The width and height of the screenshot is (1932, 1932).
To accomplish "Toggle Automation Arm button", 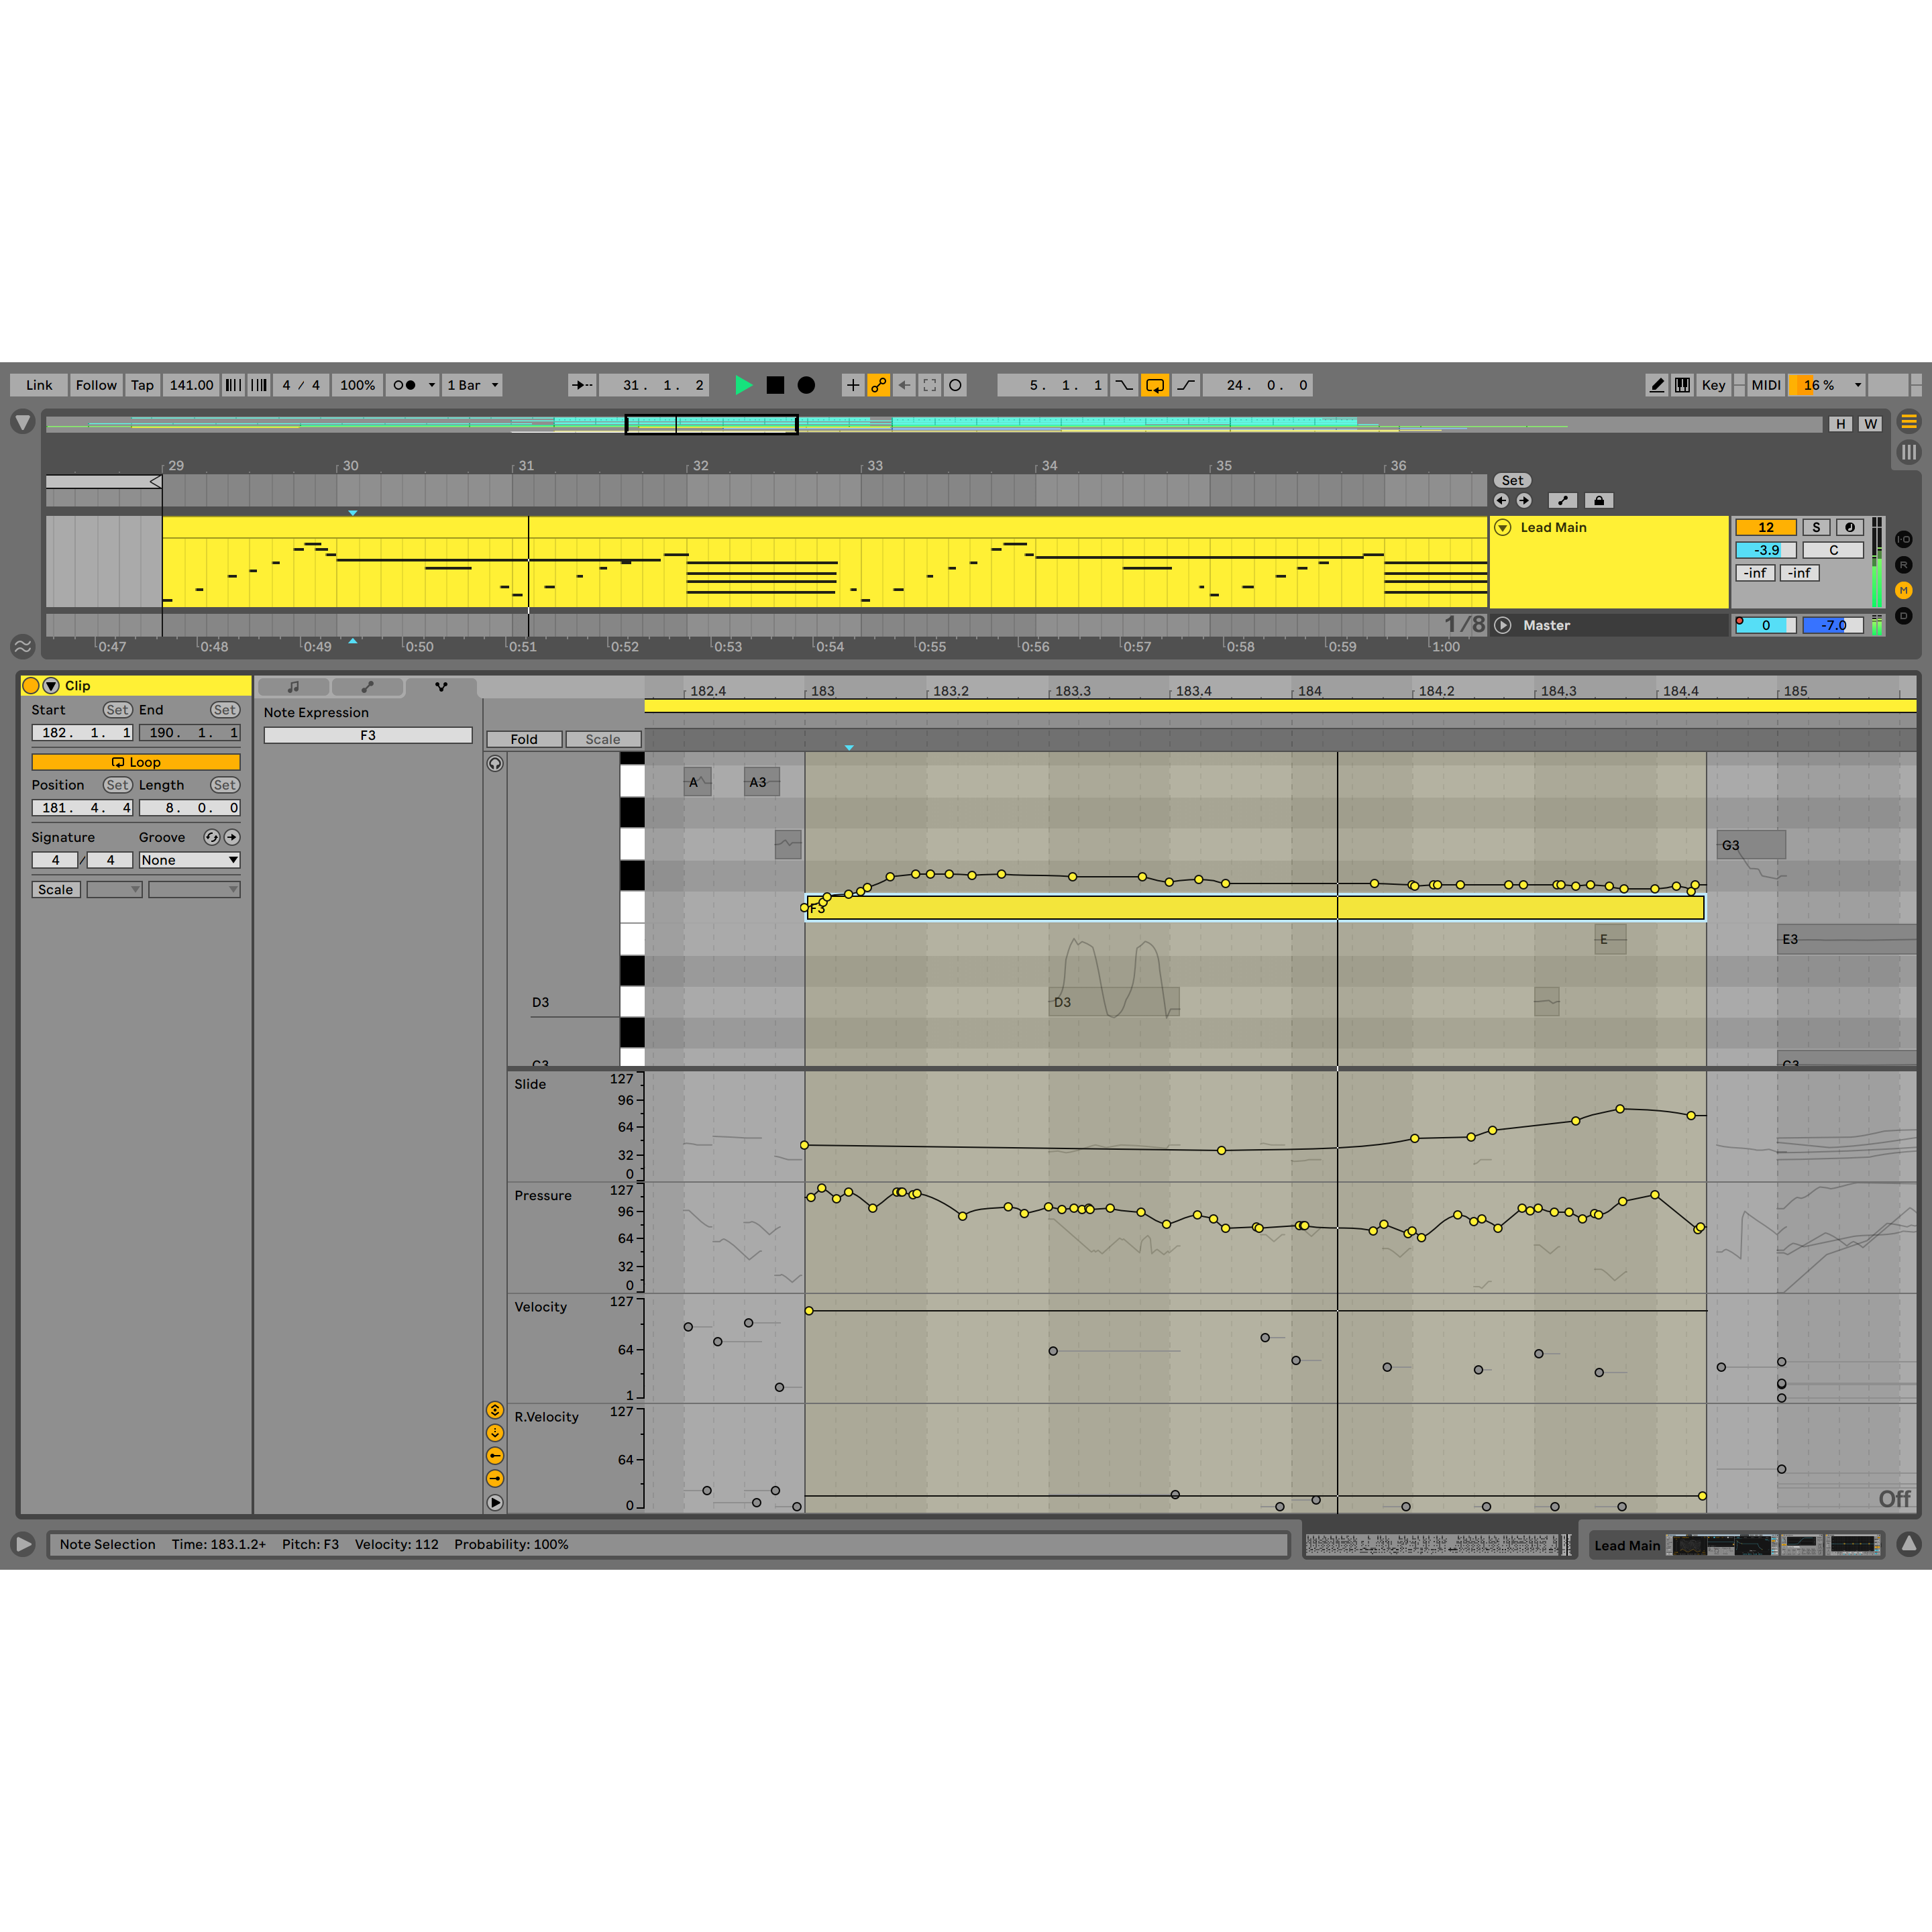I will tap(878, 385).
